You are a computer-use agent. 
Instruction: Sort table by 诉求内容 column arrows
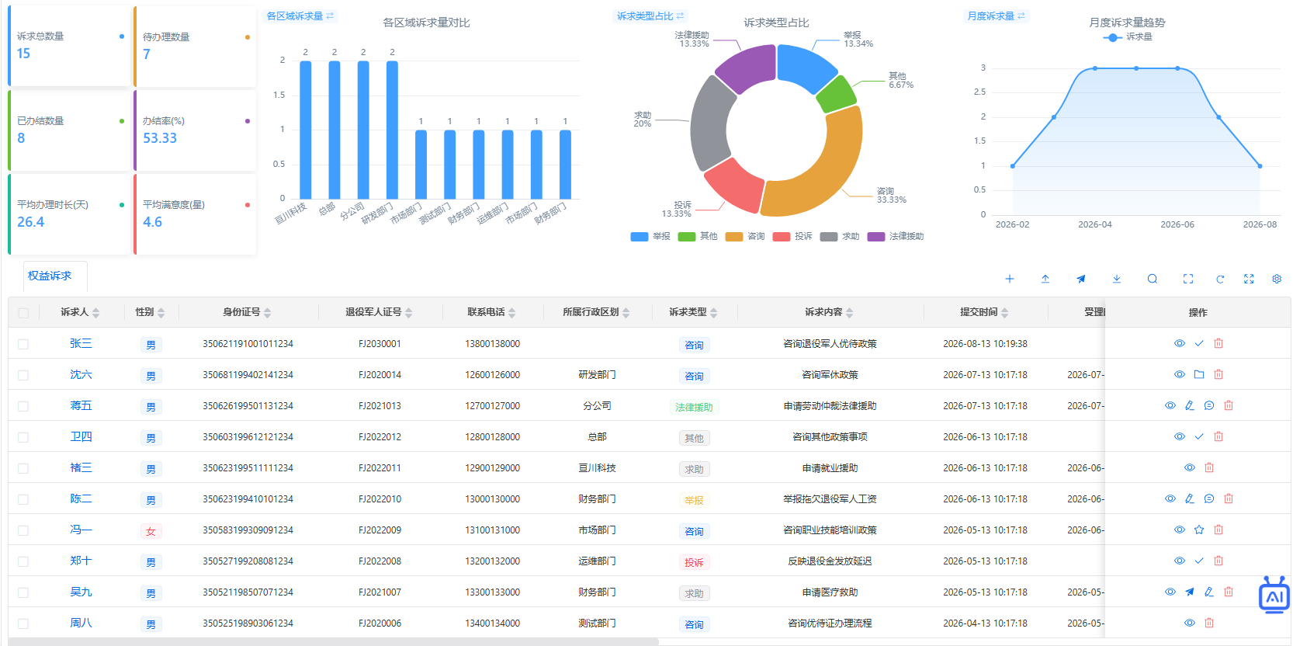click(850, 313)
